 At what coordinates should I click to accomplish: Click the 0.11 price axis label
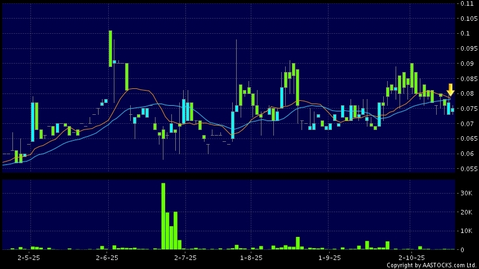point(467,3)
